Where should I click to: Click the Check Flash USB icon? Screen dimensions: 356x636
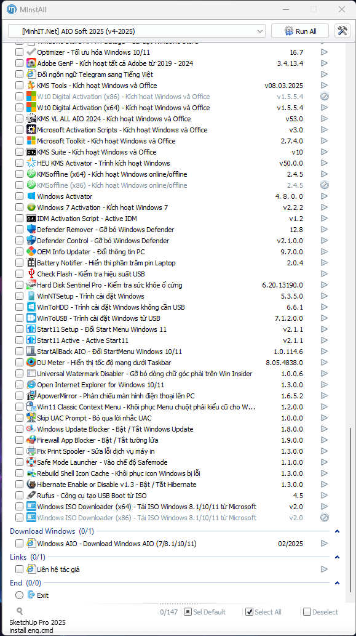(x=31, y=274)
